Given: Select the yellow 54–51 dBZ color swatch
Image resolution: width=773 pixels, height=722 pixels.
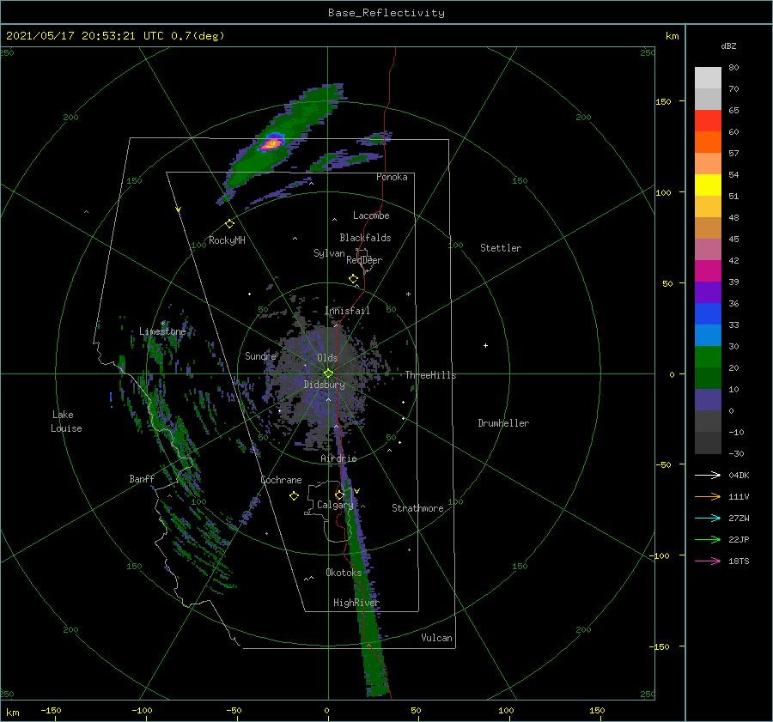Looking at the screenshot, I should pyautogui.click(x=708, y=185).
